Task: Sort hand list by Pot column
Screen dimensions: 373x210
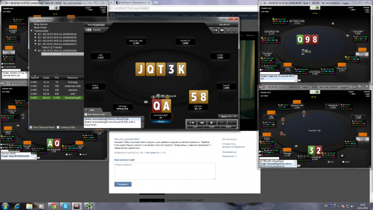Action: click(x=56, y=78)
